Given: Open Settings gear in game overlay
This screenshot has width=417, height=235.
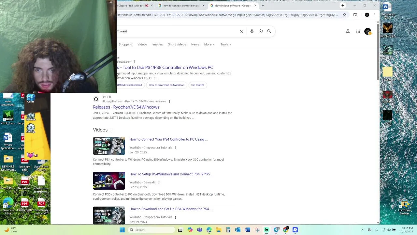Looking at the screenshot, I should click(31, 128).
